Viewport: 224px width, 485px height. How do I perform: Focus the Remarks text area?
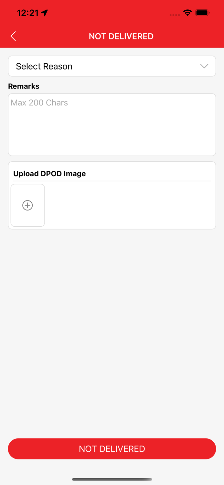tap(112, 125)
